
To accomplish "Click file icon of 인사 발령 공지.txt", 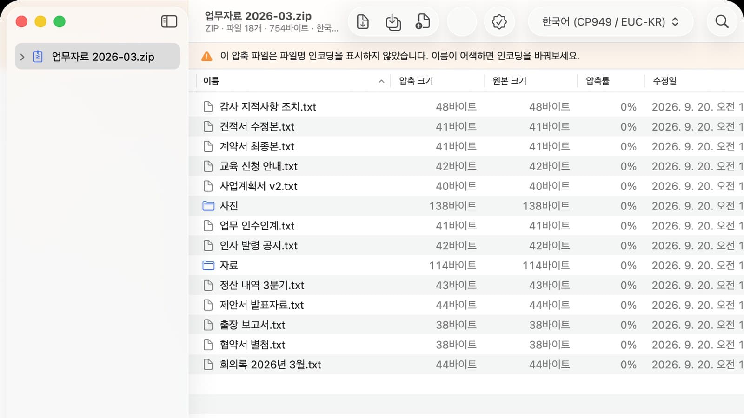I will coord(208,245).
